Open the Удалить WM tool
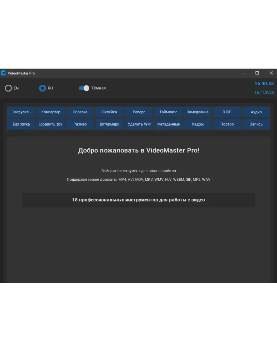Viewport: 277px width, 352px height. coord(139,124)
